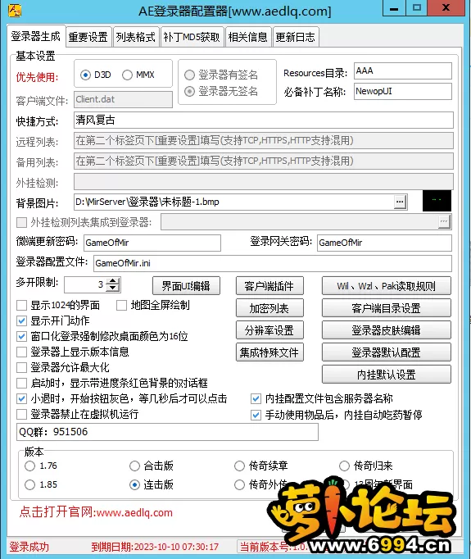Viewport: 471px width, 559px height.
Task: Enable 登录器上显示版本信息 checkbox
Action: (x=22, y=352)
